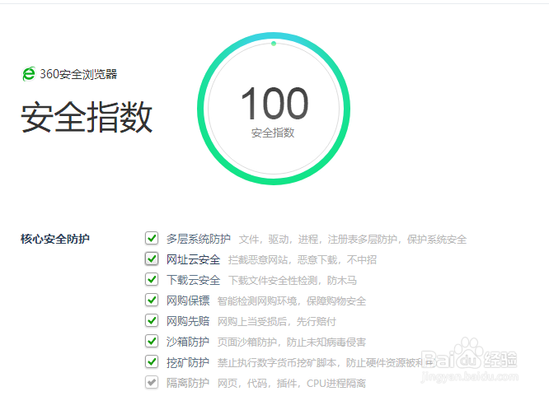
Task: Click the 核心安全防护 section label
Action: [x=55, y=239]
